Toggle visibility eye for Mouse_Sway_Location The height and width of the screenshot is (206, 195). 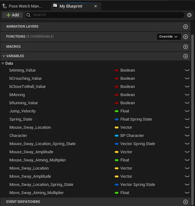pos(187,127)
